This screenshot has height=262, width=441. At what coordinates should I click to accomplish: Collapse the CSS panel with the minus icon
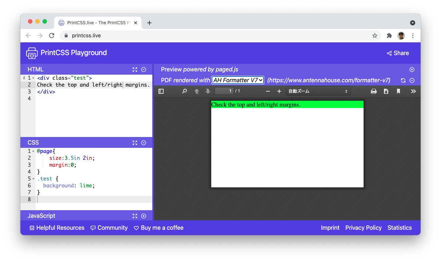point(144,142)
